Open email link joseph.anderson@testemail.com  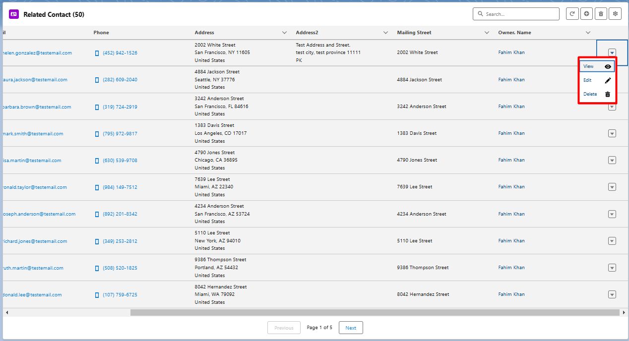click(x=39, y=214)
